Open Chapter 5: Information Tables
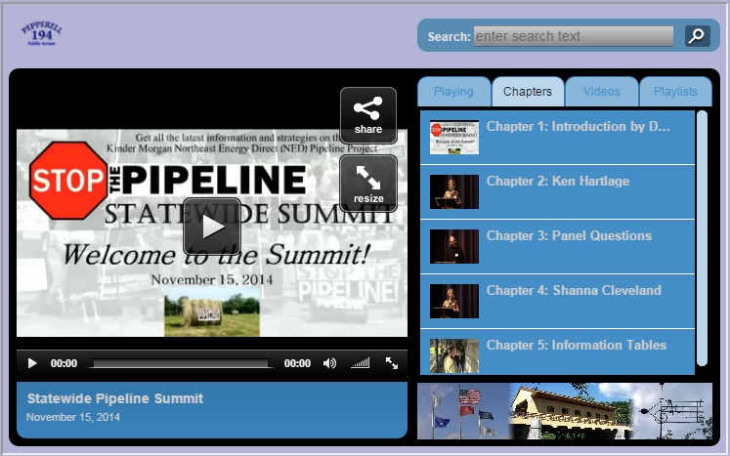Image resolution: width=730 pixels, height=456 pixels. (x=557, y=352)
